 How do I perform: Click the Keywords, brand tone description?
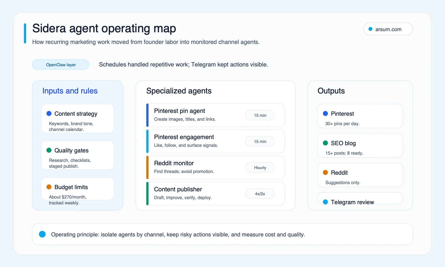pos(71,127)
